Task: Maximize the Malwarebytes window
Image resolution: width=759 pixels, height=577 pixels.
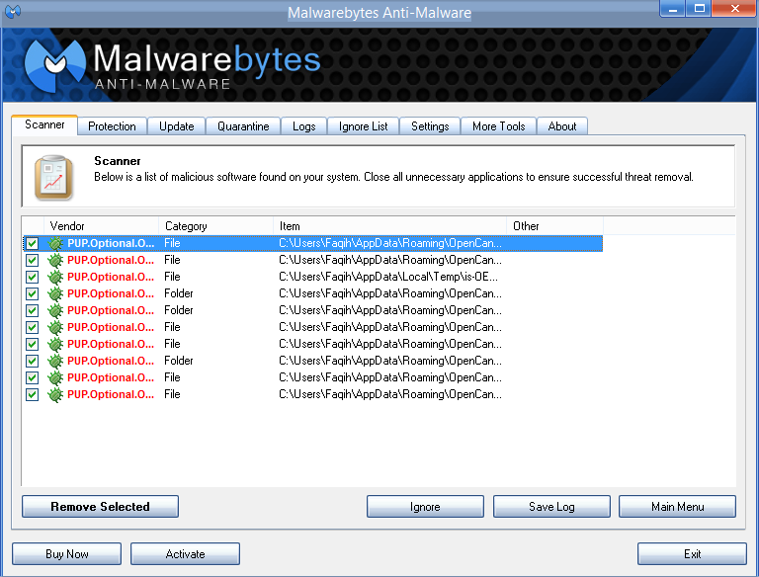Action: pos(699,8)
